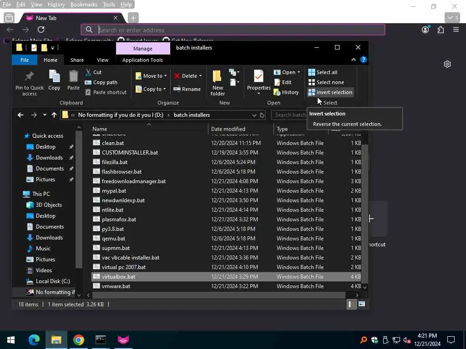Open Copy to dropdown
The image size is (466, 349).
coord(150,89)
